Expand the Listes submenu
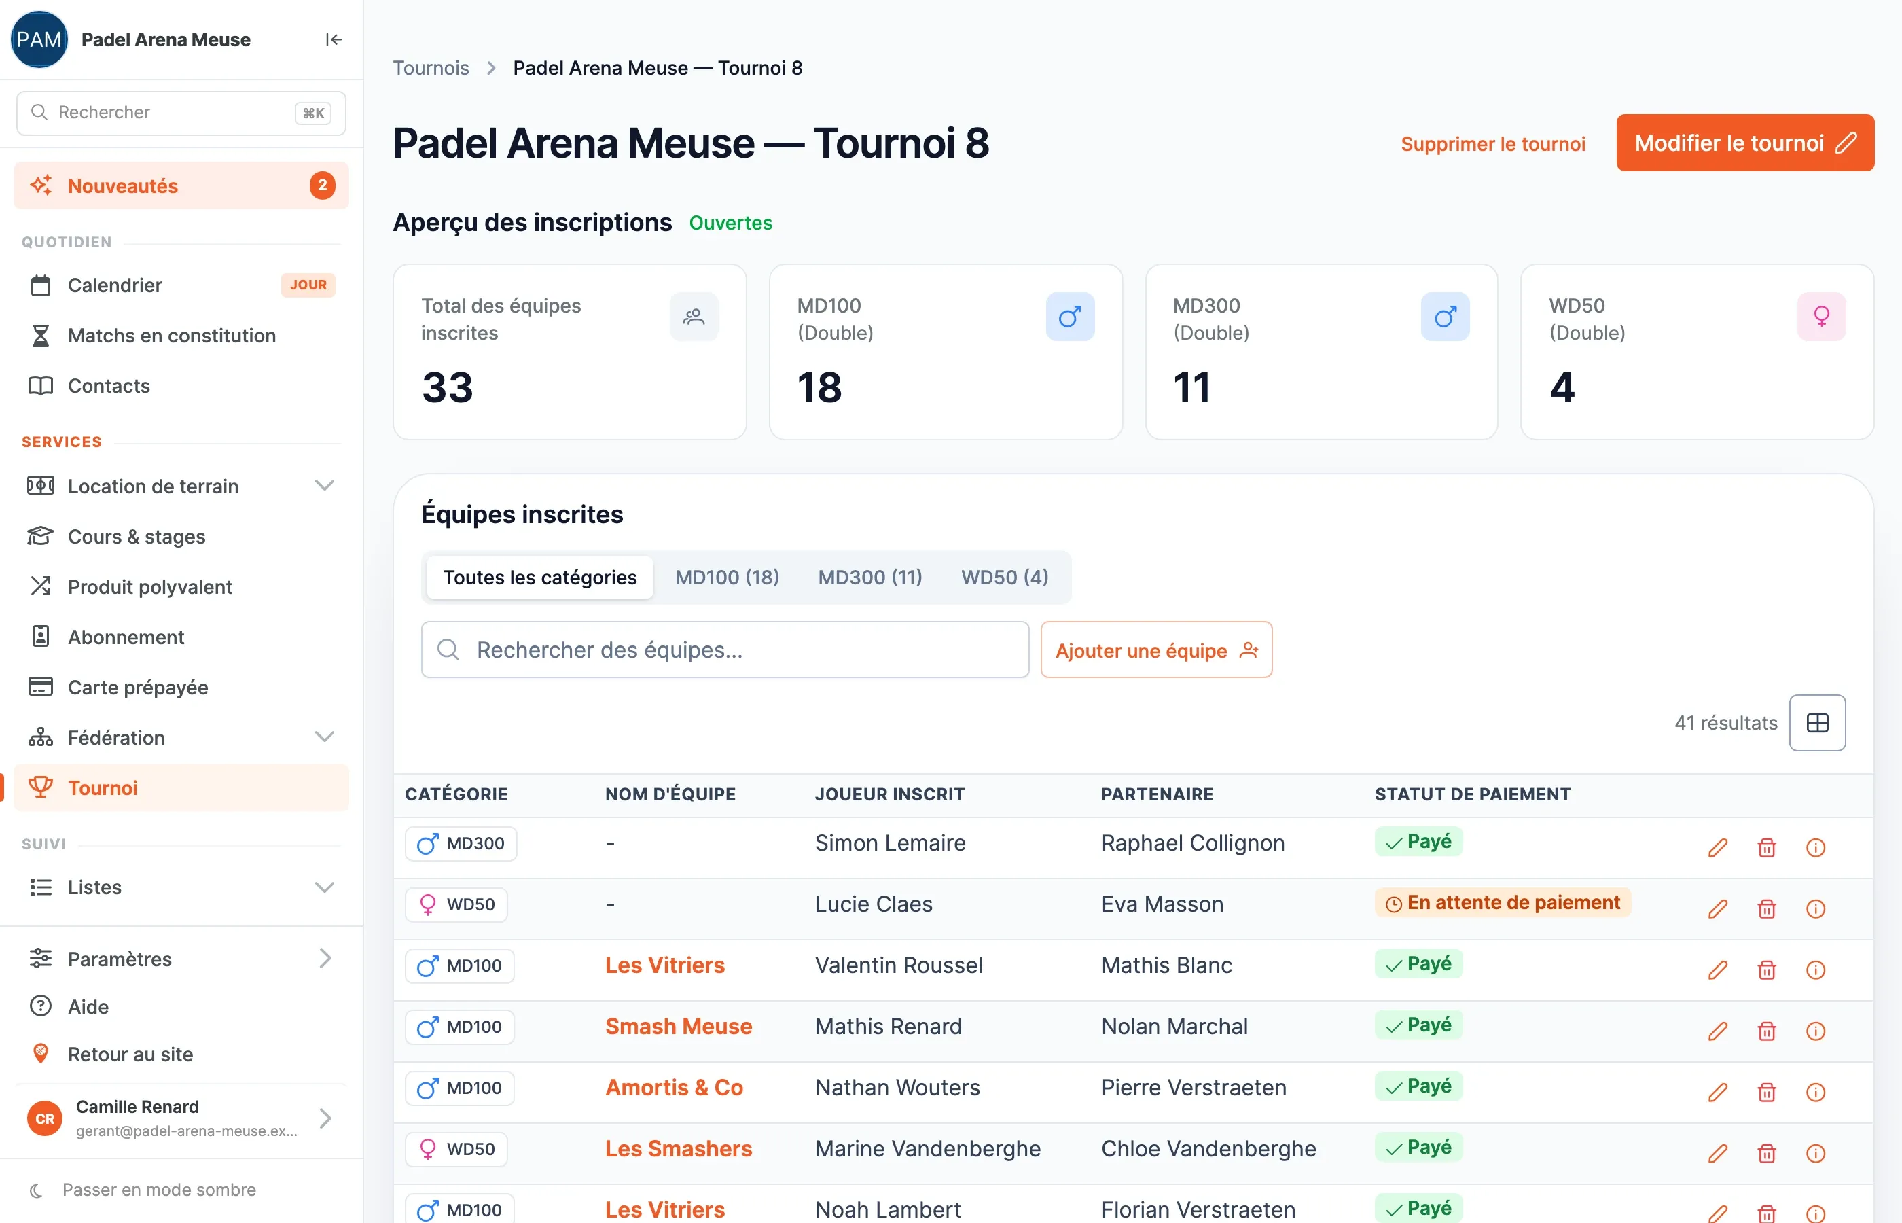The image size is (1902, 1223). point(324,887)
